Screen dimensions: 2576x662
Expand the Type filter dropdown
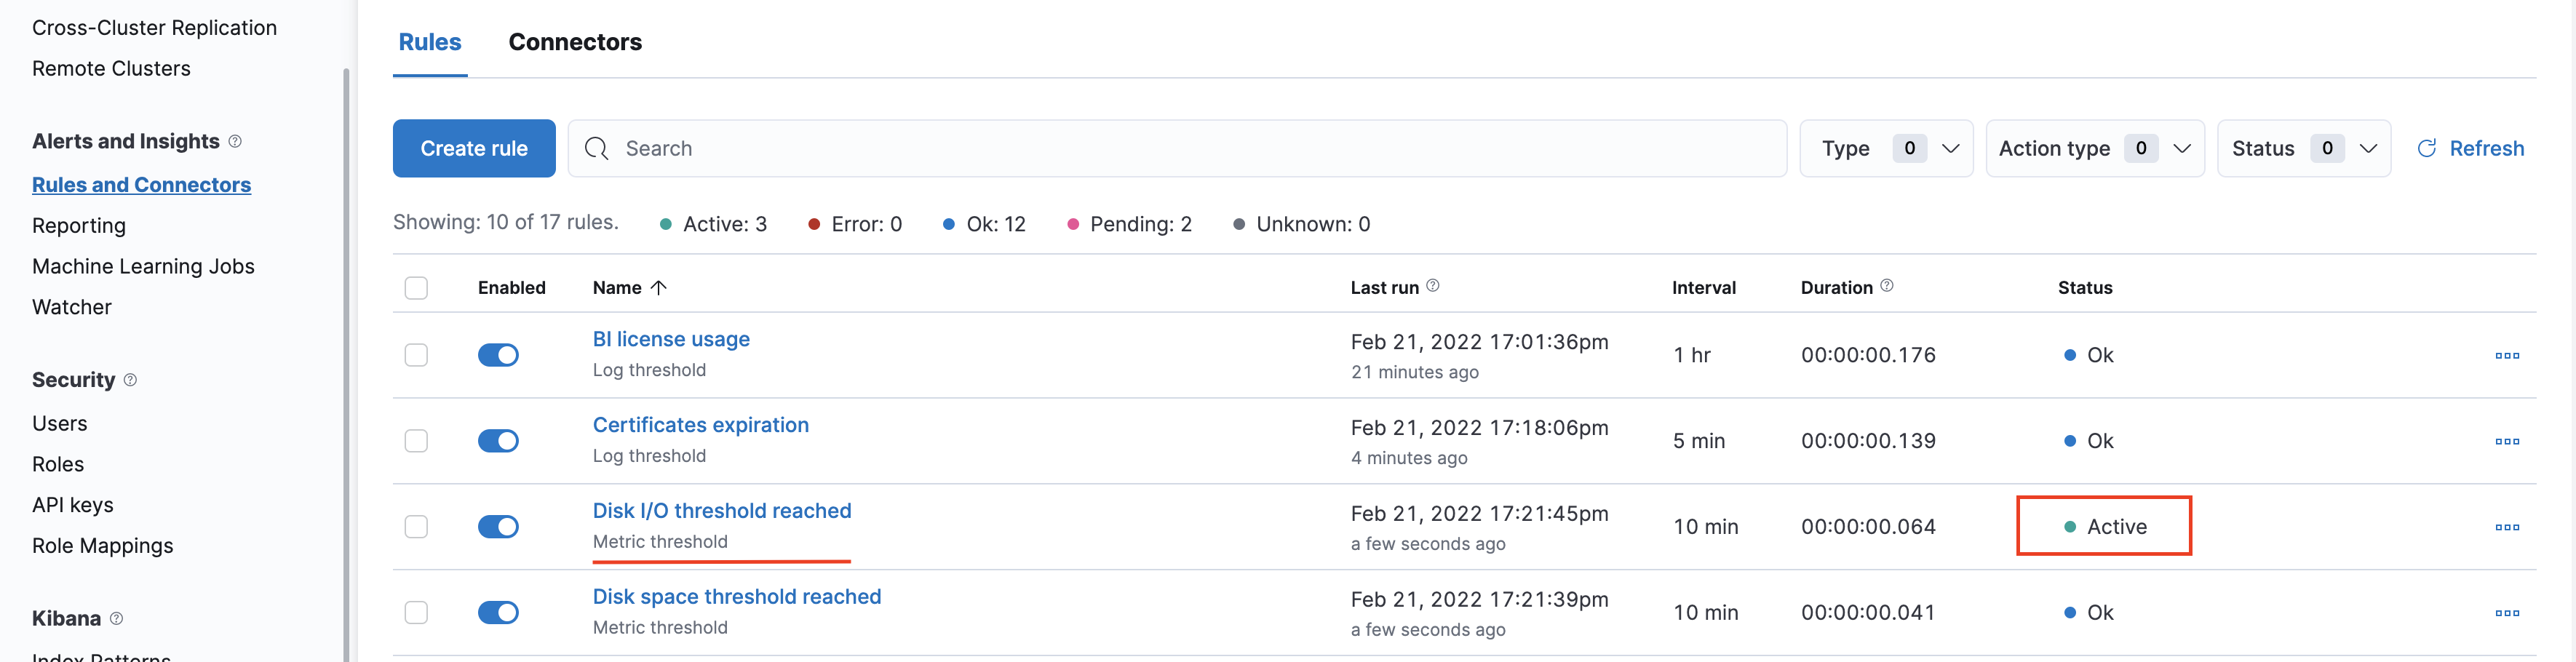coord(1886,149)
